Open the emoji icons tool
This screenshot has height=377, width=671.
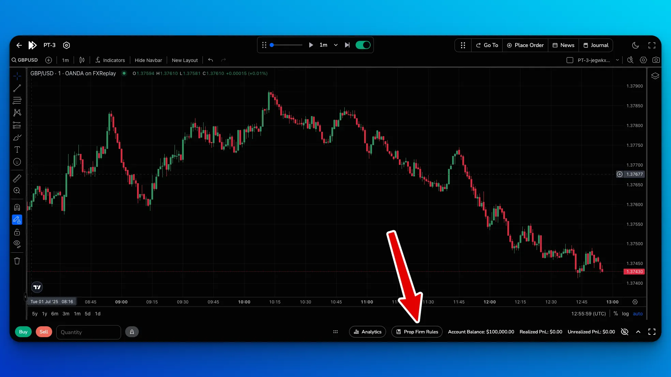click(17, 162)
